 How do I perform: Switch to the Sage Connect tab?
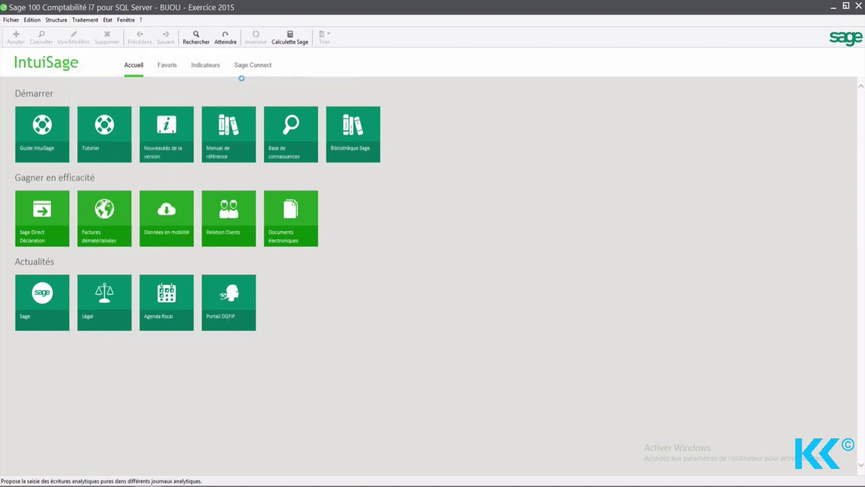(253, 66)
